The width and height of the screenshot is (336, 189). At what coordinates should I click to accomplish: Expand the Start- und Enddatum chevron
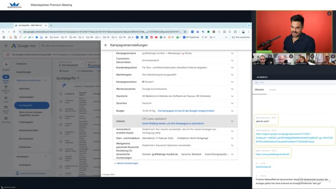point(232,138)
